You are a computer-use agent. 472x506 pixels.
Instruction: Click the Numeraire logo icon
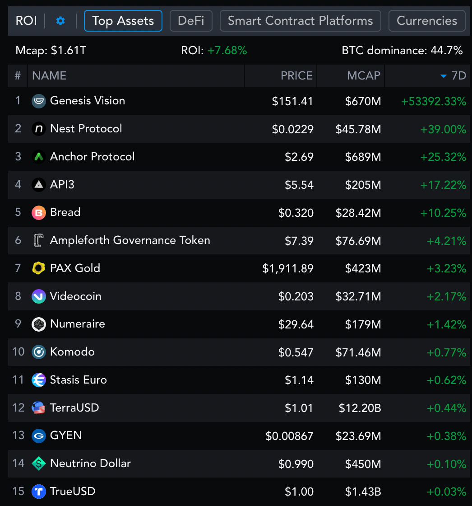39,324
